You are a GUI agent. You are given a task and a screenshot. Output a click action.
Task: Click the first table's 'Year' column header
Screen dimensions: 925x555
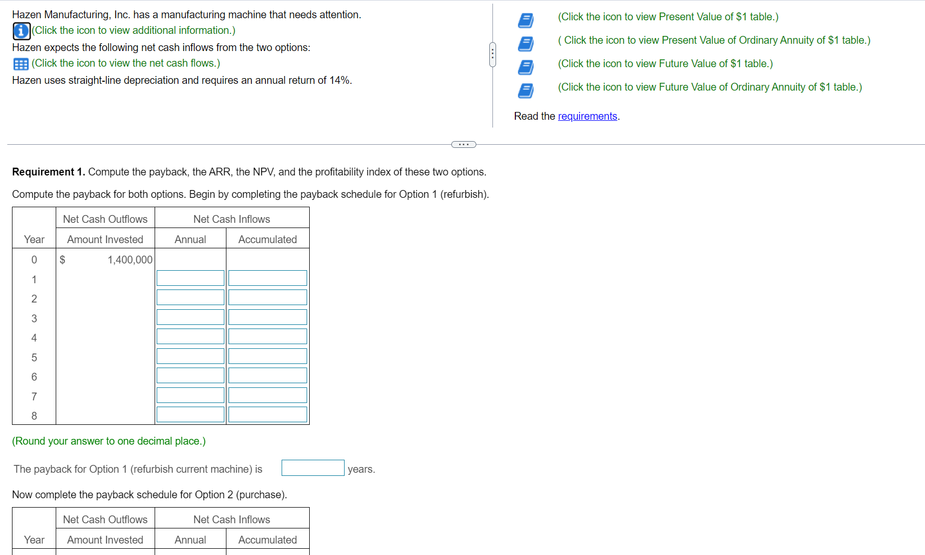[x=34, y=239]
